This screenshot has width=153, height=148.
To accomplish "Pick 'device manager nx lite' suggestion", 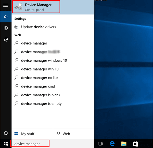I will [39, 78].
